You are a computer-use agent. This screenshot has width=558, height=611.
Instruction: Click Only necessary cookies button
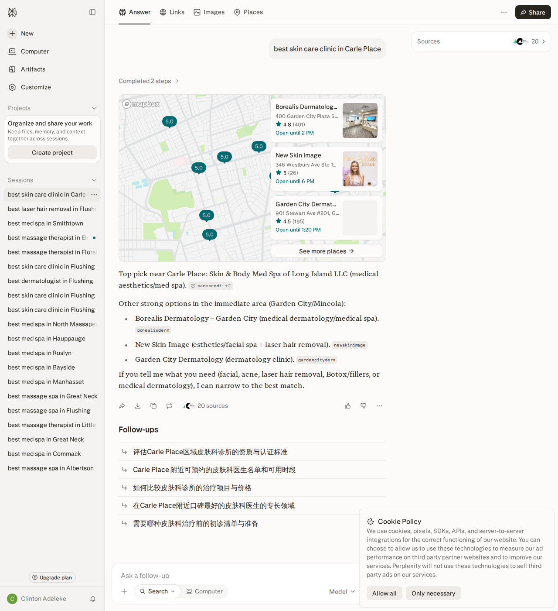pyautogui.click(x=433, y=593)
